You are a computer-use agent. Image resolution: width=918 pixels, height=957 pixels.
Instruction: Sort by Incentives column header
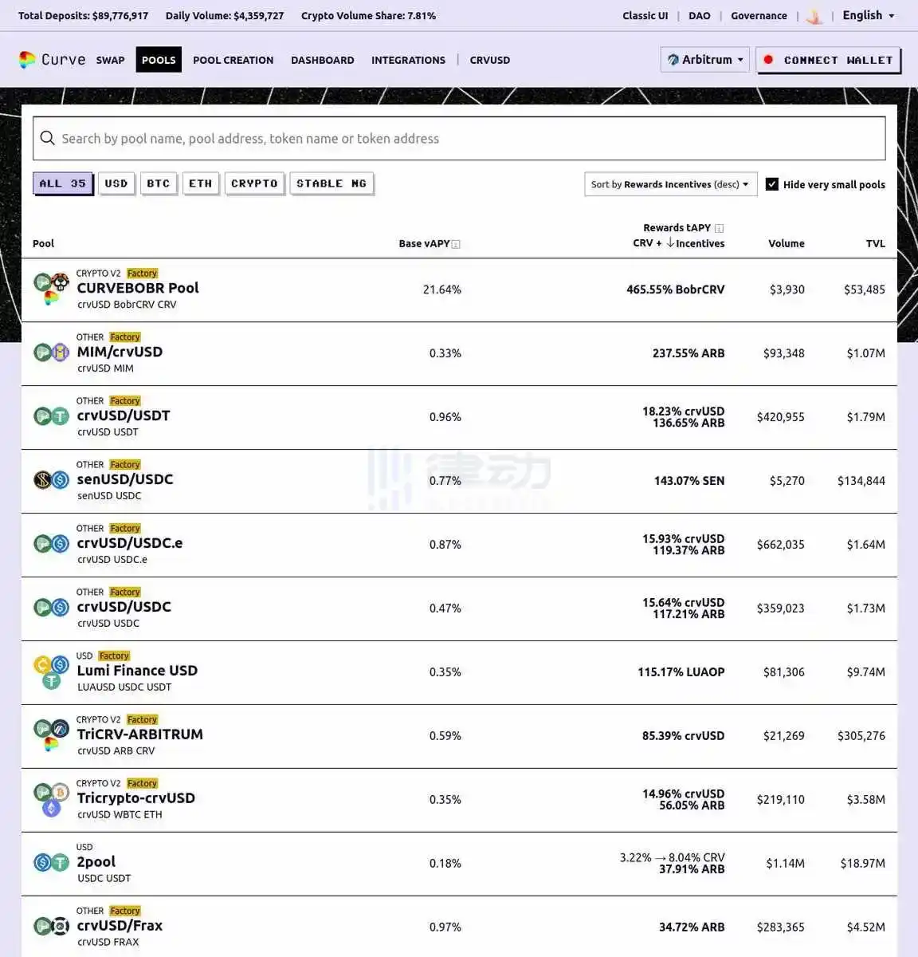(695, 243)
